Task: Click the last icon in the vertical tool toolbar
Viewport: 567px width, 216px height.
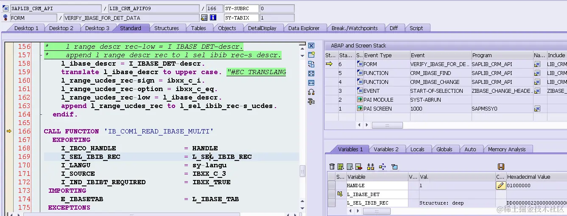Action: (311, 101)
